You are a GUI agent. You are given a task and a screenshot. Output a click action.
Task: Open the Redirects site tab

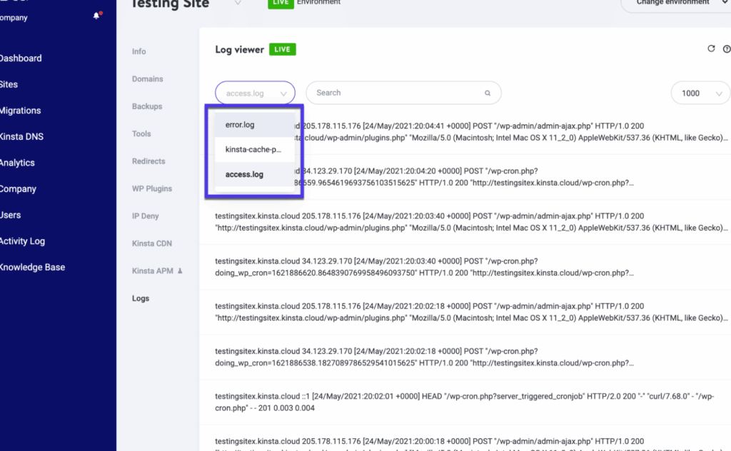(x=148, y=161)
